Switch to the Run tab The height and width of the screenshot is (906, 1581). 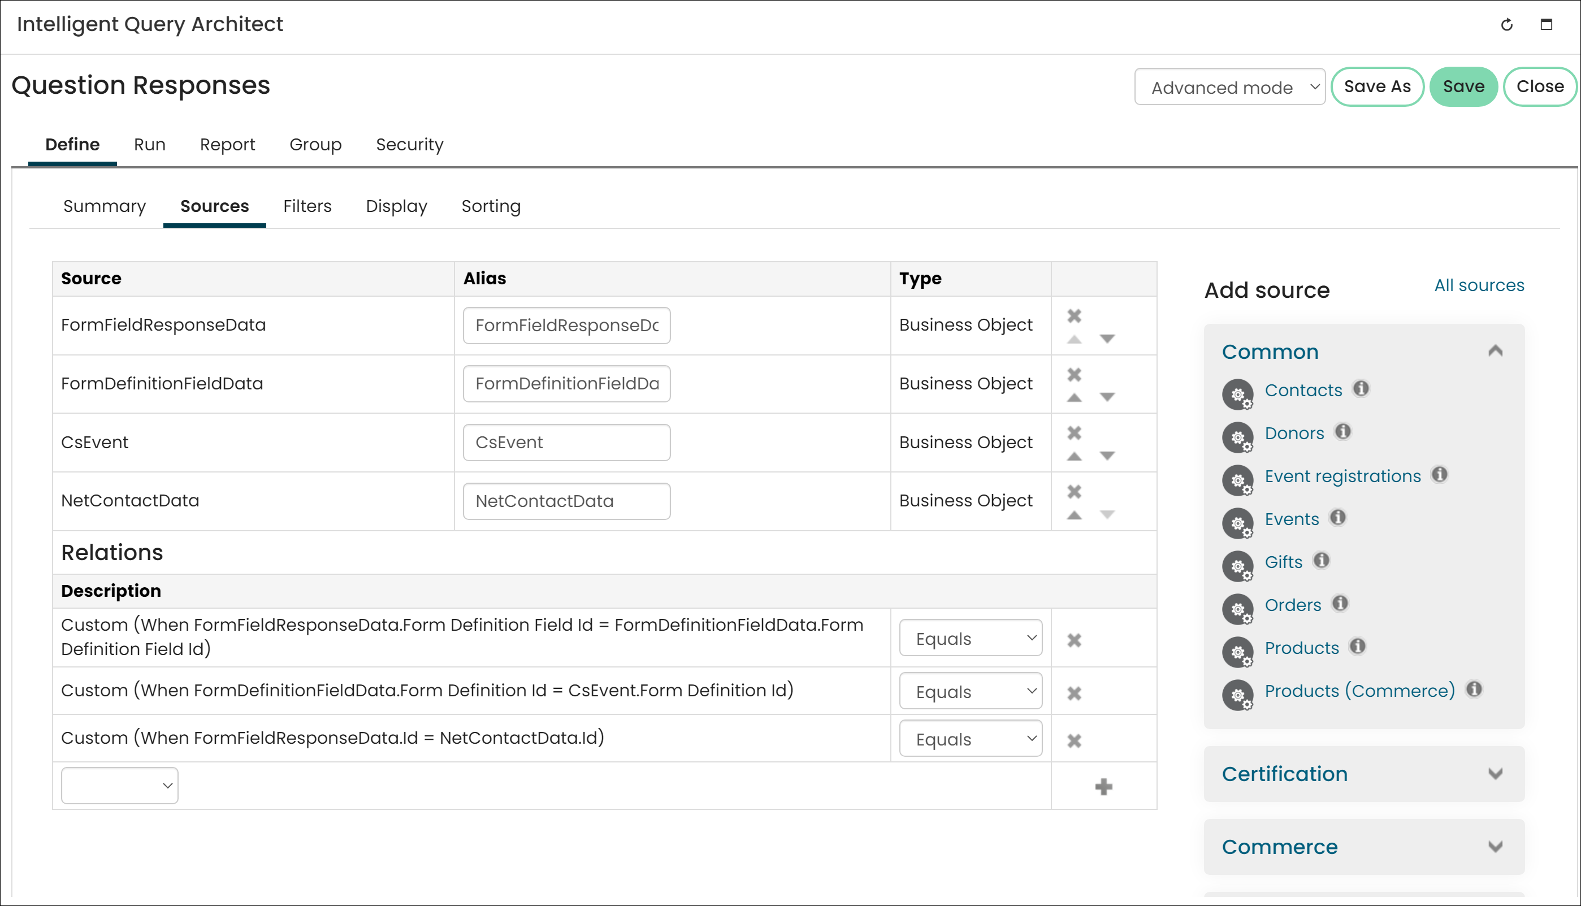coord(149,144)
